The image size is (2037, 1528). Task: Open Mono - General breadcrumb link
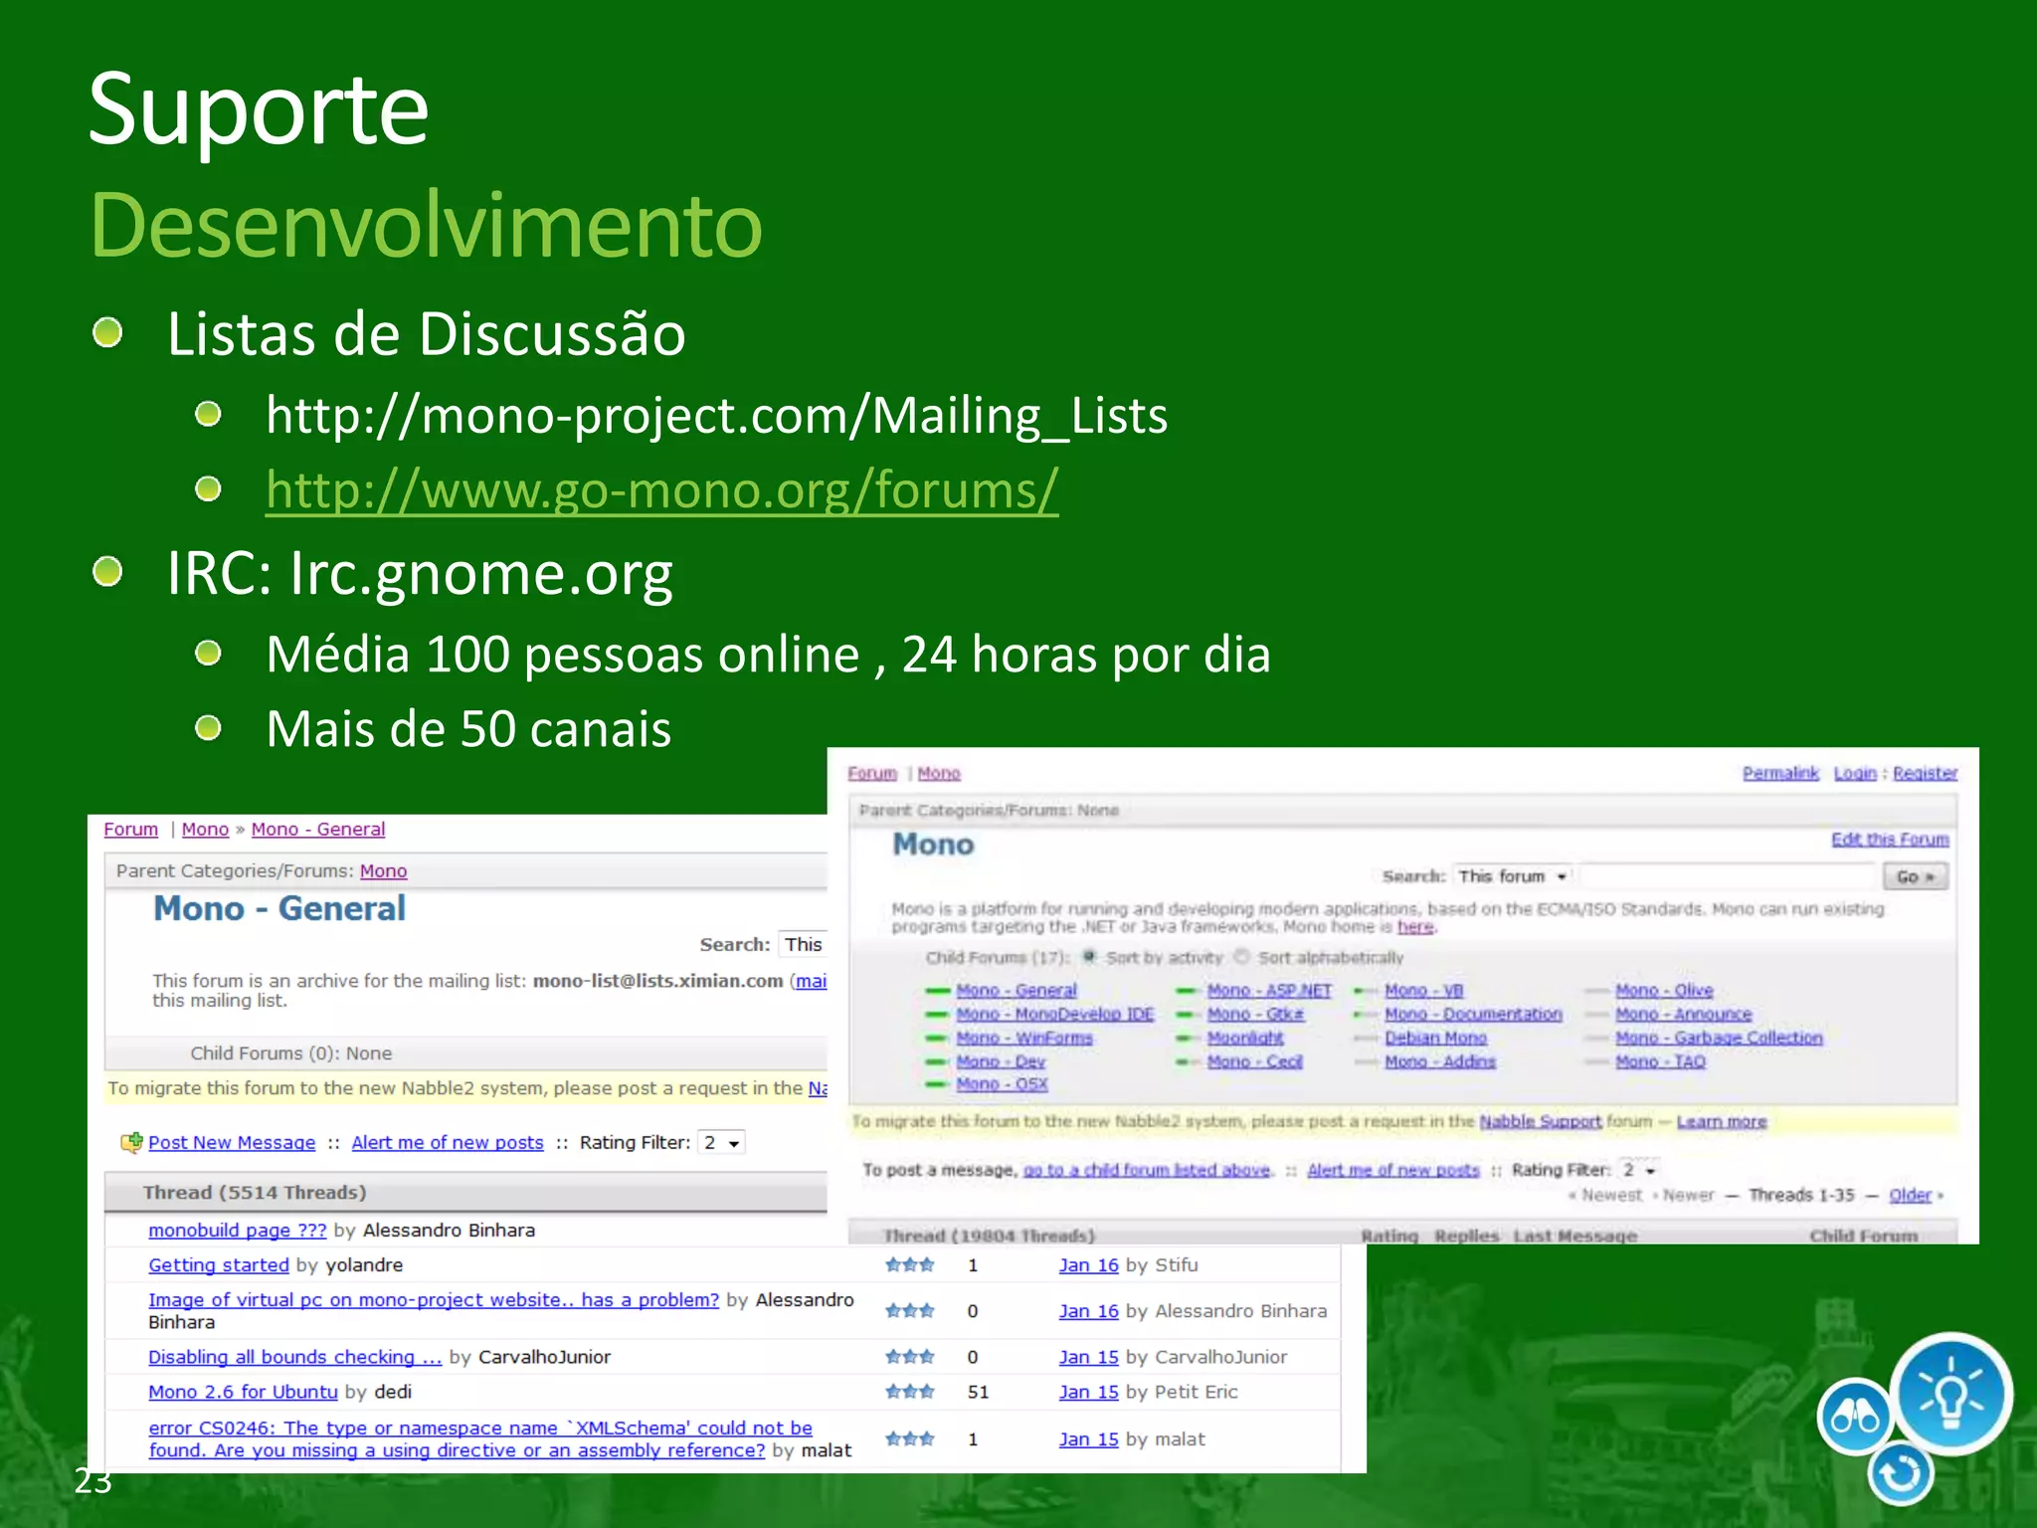point(317,830)
